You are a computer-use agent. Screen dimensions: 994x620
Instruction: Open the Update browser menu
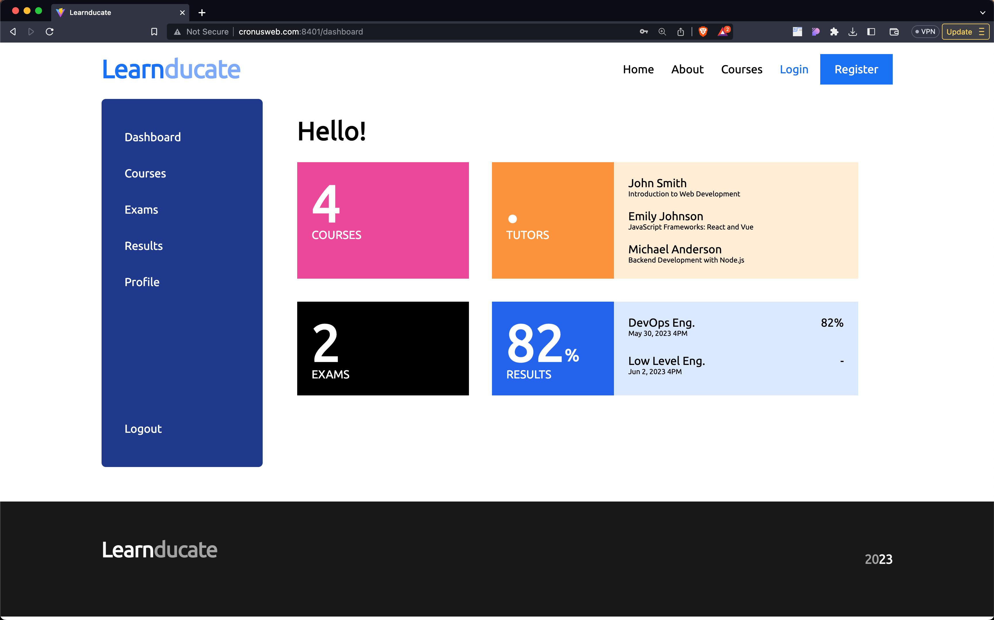(965, 32)
